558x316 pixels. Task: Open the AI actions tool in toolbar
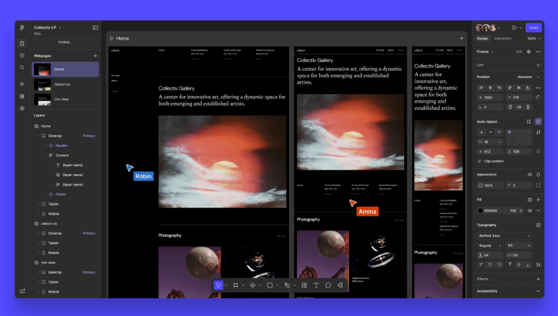[x=340, y=285]
